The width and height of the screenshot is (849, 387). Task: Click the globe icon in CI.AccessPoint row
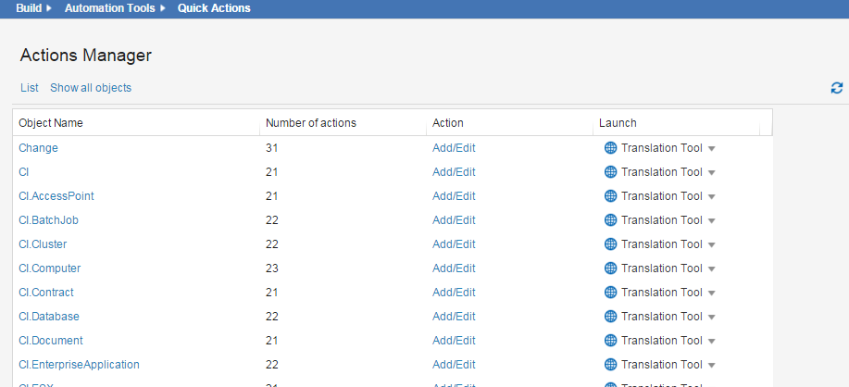[x=610, y=196]
